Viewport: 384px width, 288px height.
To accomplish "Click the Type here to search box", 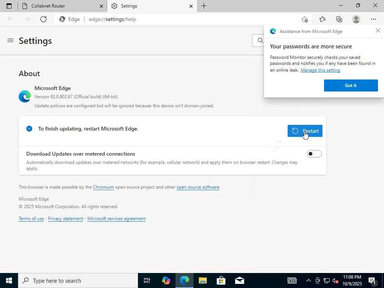I will [78, 280].
